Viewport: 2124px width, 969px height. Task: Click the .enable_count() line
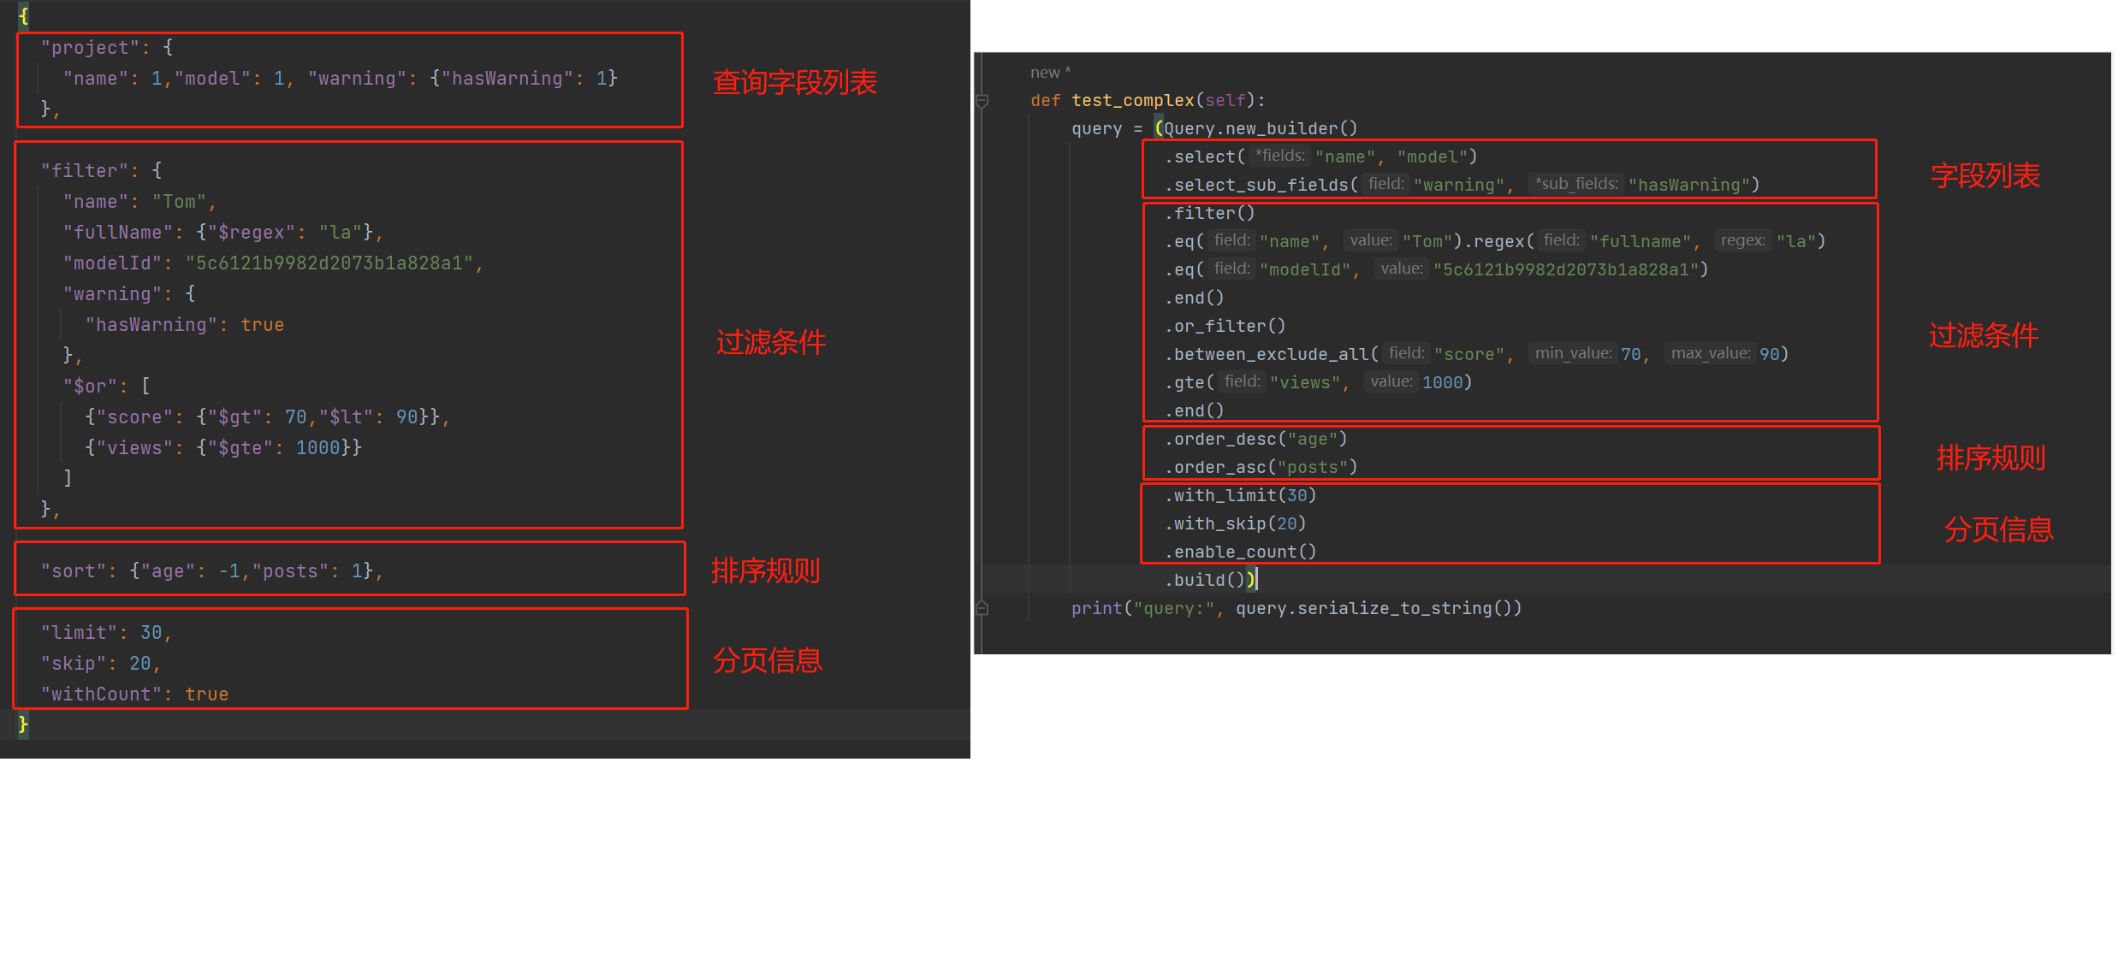click(x=1240, y=552)
